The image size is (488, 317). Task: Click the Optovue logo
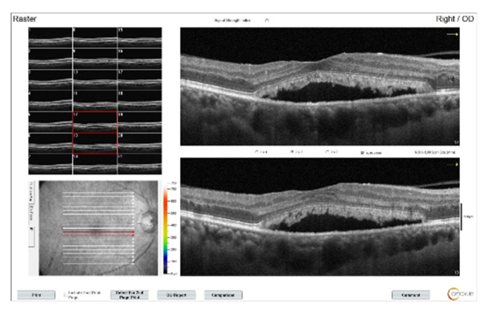(x=460, y=294)
